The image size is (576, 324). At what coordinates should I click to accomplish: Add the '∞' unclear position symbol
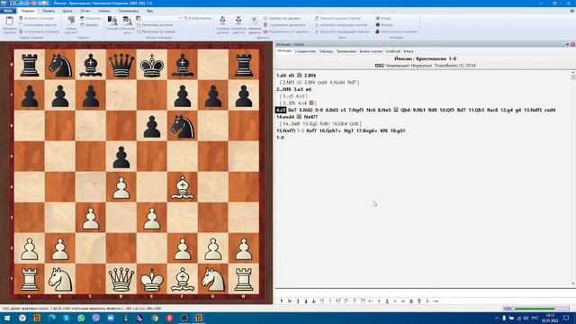click(403, 301)
